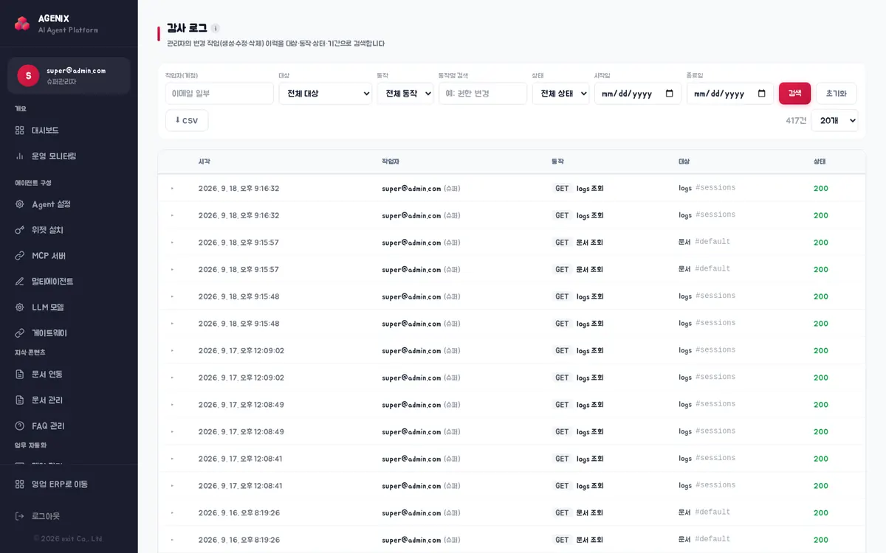This screenshot has height=553, width=886.
Task: Click the gear icon for Agent 설정
Action: point(20,204)
